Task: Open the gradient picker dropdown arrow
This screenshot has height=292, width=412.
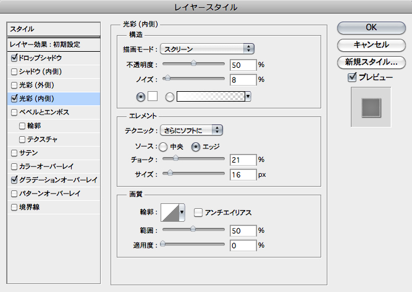Action: click(x=248, y=96)
